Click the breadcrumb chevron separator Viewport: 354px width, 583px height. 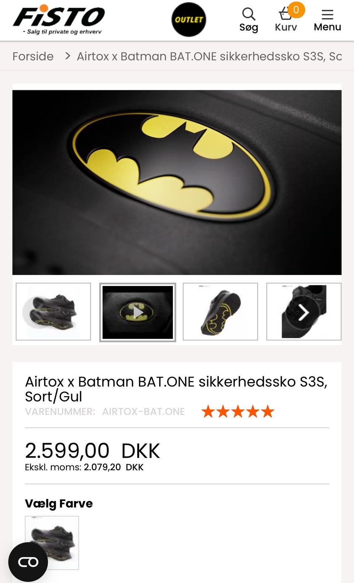coord(67,56)
